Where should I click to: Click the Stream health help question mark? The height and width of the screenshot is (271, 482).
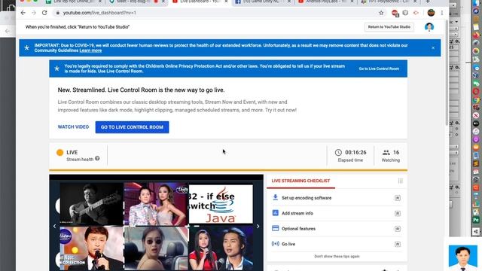point(97,158)
